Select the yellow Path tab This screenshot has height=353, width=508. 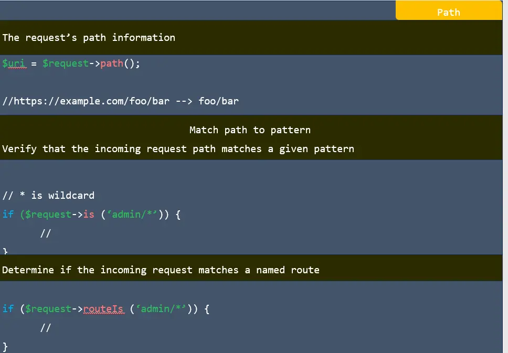tap(448, 10)
